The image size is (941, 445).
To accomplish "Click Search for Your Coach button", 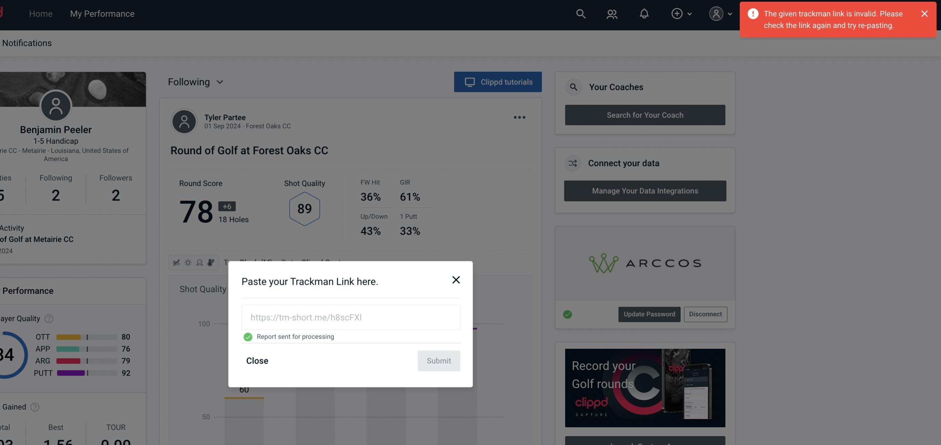I will pyautogui.click(x=645, y=115).
